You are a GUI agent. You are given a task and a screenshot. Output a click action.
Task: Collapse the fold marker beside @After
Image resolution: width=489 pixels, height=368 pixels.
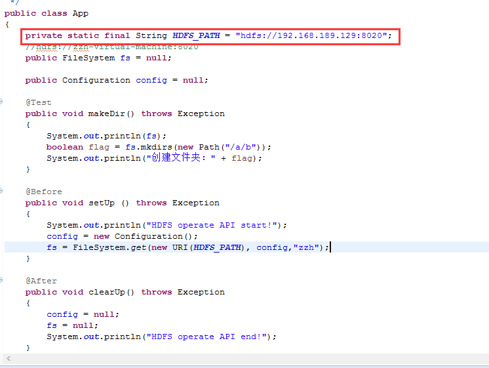coord(1,279)
